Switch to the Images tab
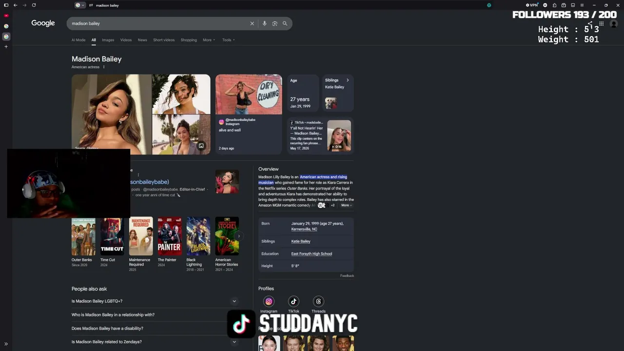 point(108,40)
